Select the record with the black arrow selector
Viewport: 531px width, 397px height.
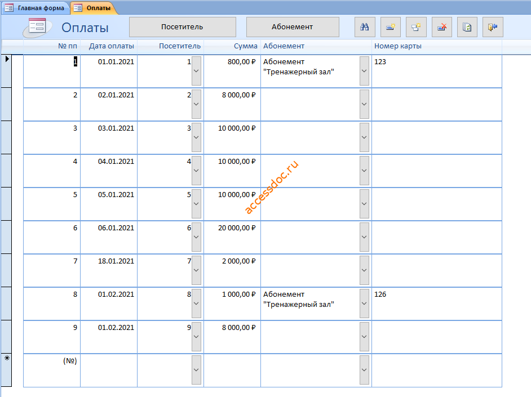tap(6, 71)
